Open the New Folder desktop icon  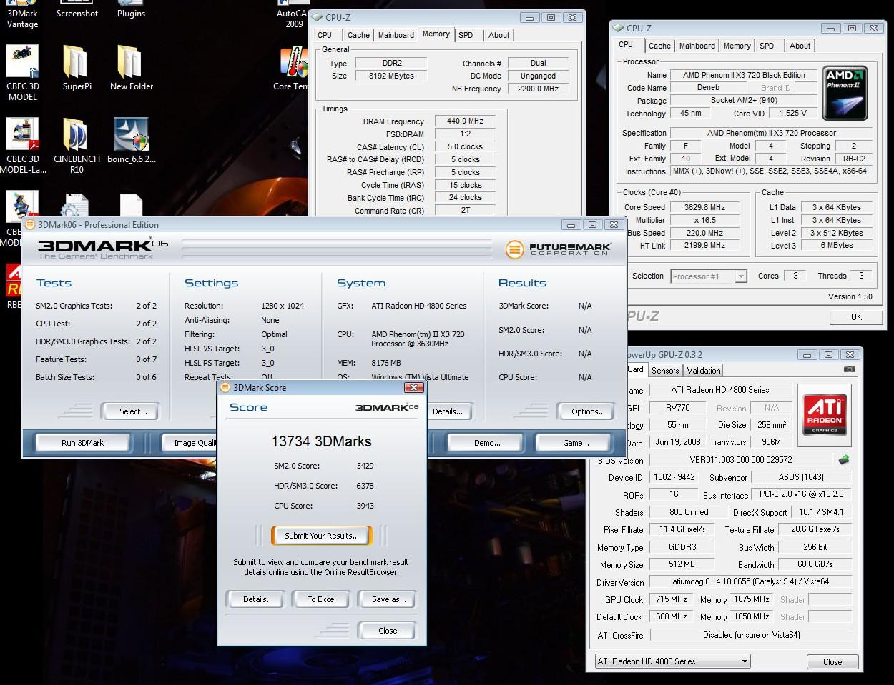click(132, 68)
